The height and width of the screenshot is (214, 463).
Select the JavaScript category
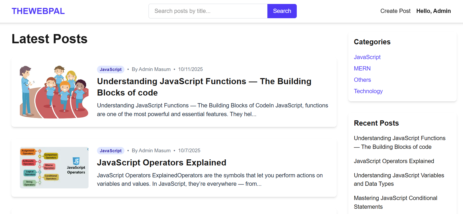pyautogui.click(x=367, y=57)
